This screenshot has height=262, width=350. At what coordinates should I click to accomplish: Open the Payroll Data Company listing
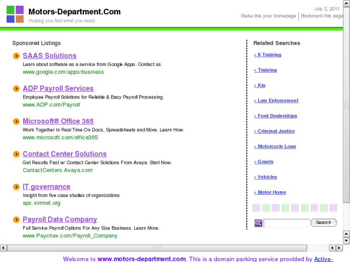click(60, 219)
